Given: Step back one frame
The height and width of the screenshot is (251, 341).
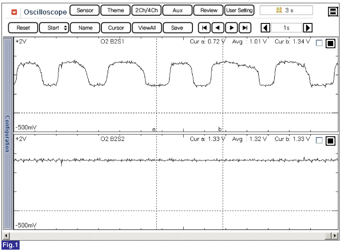Looking at the screenshot, I should pyautogui.click(x=218, y=28).
